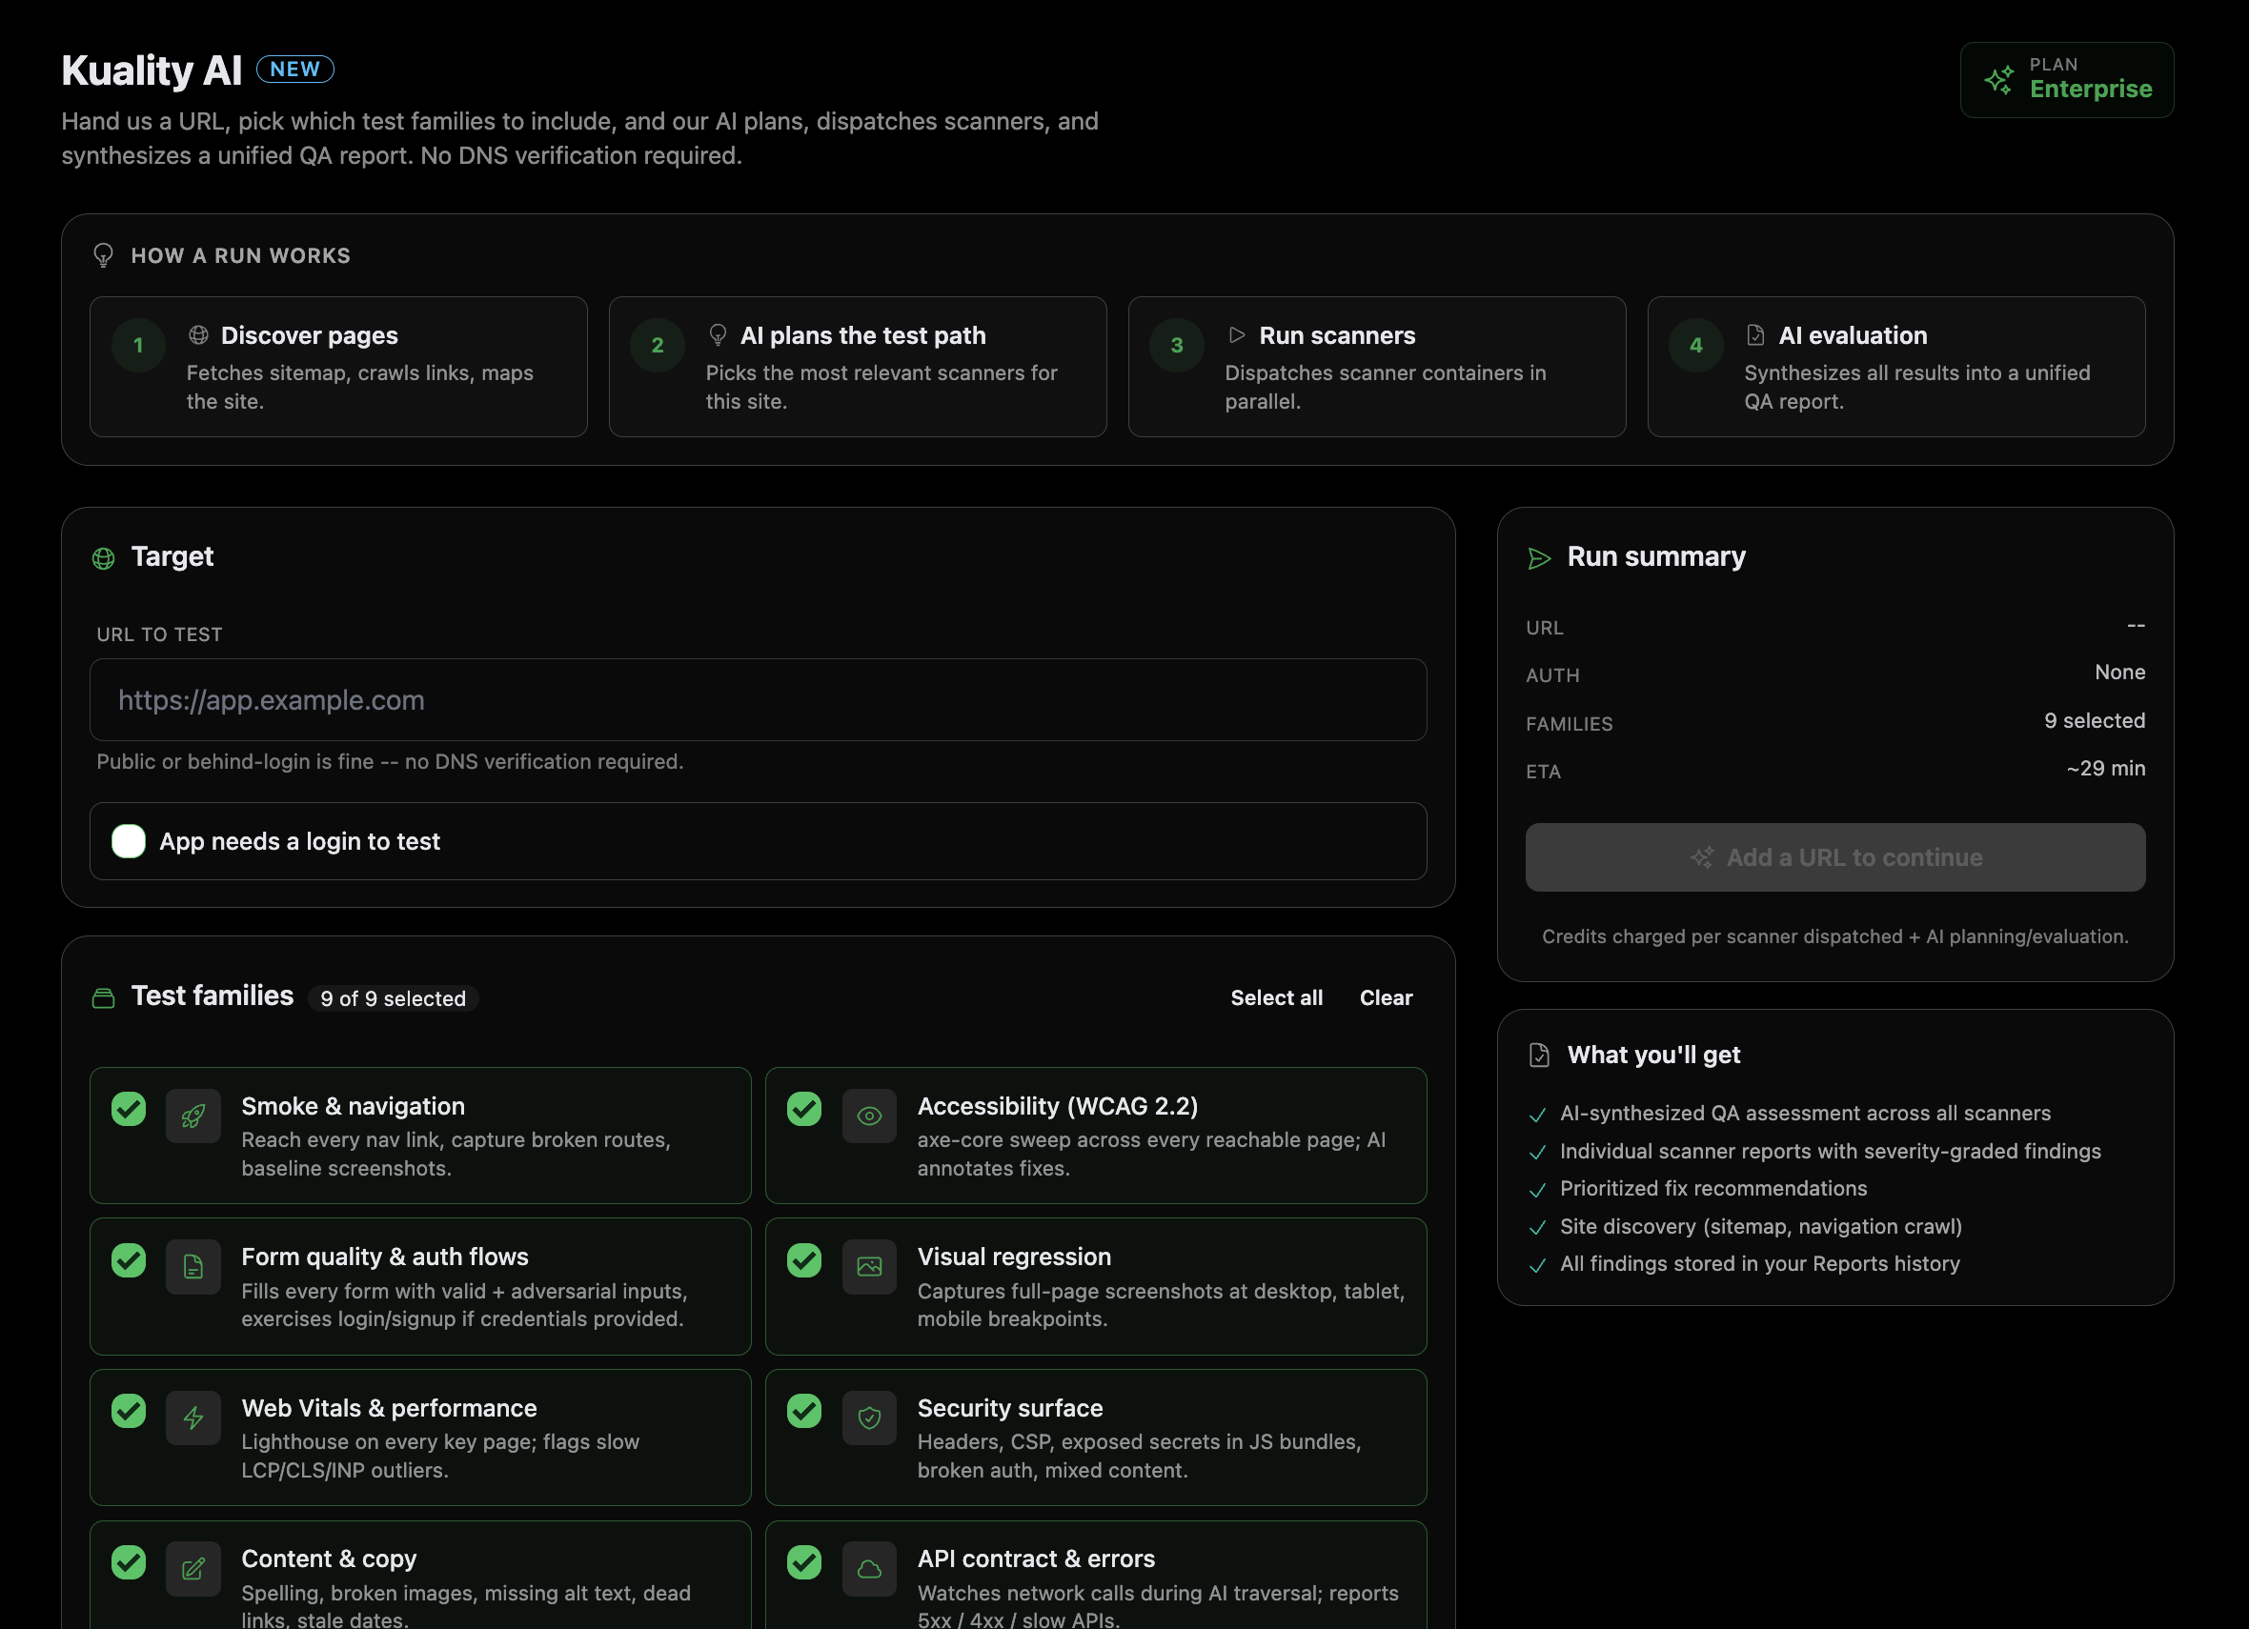Screen dimensions: 2249x1629
Task: Click the globe icon beside Target heading
Action: click(103, 558)
